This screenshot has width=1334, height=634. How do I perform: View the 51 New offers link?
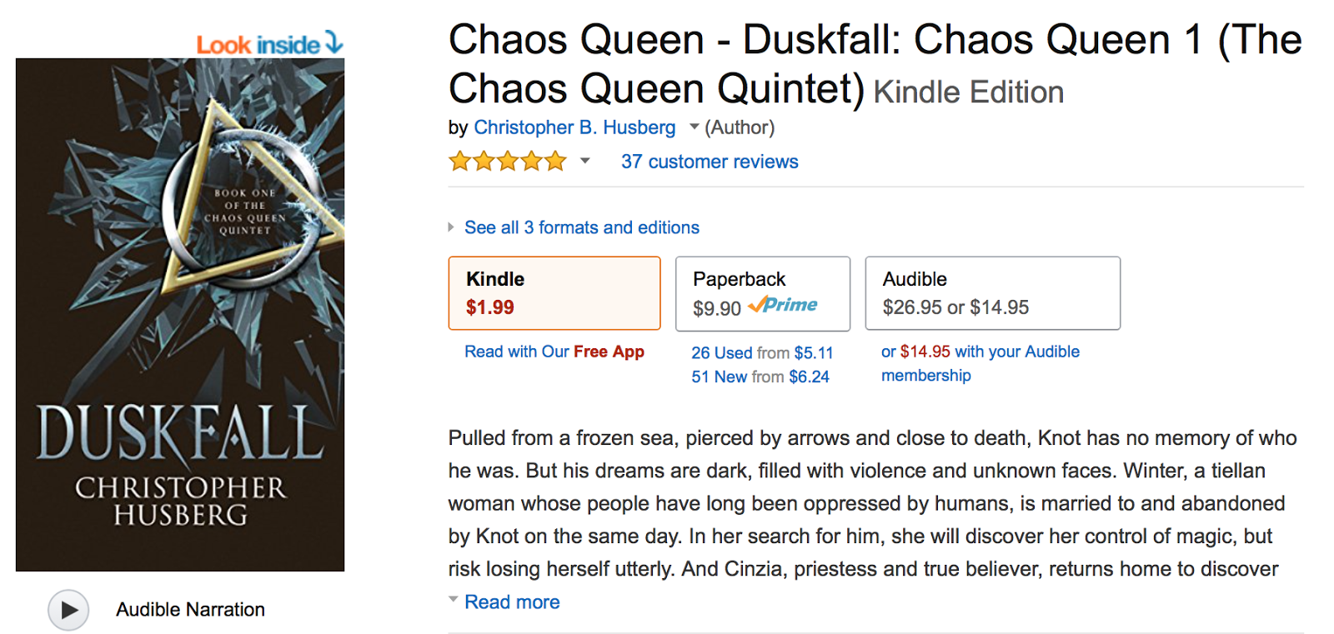coord(760,377)
